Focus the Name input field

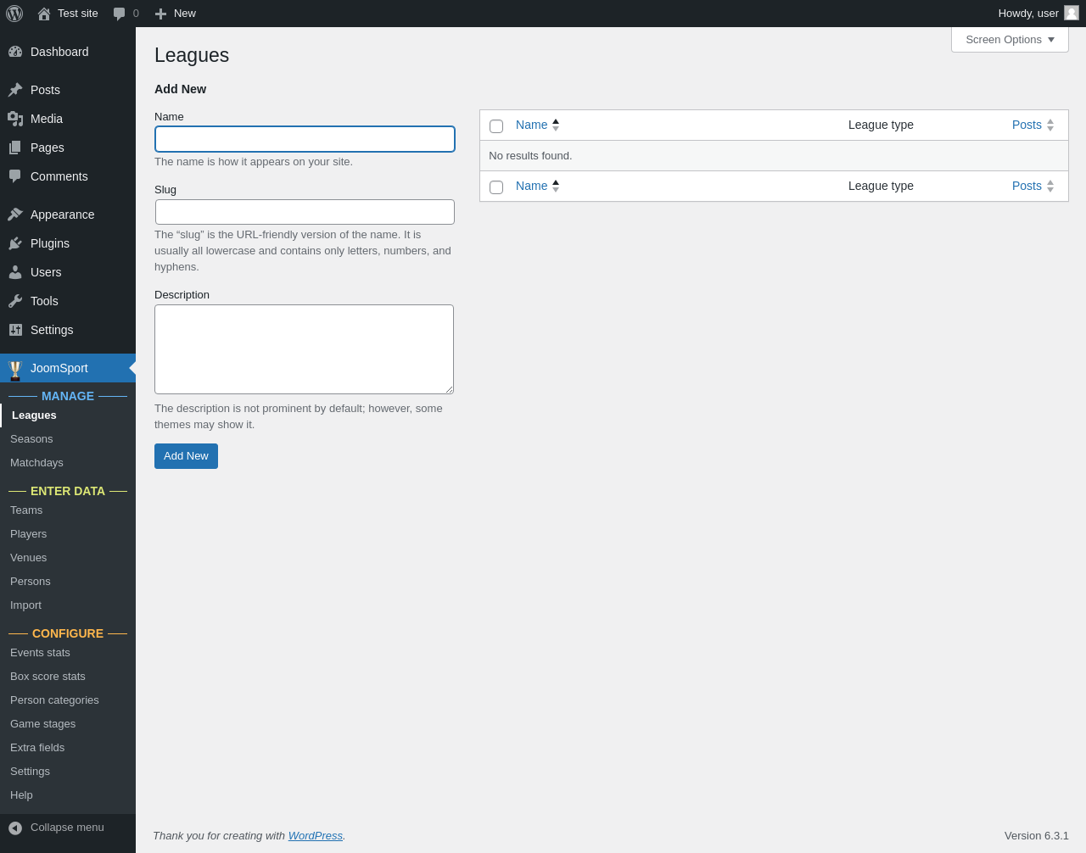305,139
